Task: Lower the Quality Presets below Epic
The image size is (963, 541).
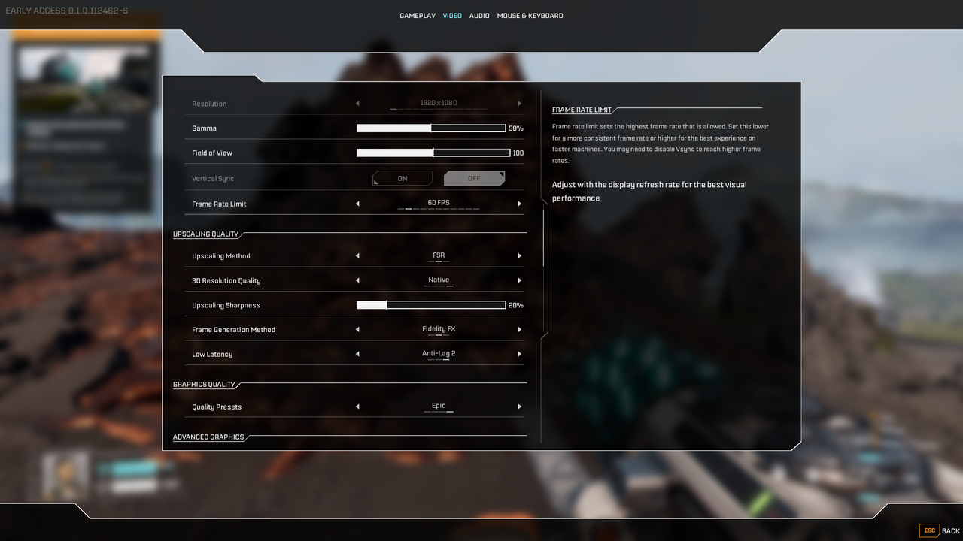Action: point(357,406)
